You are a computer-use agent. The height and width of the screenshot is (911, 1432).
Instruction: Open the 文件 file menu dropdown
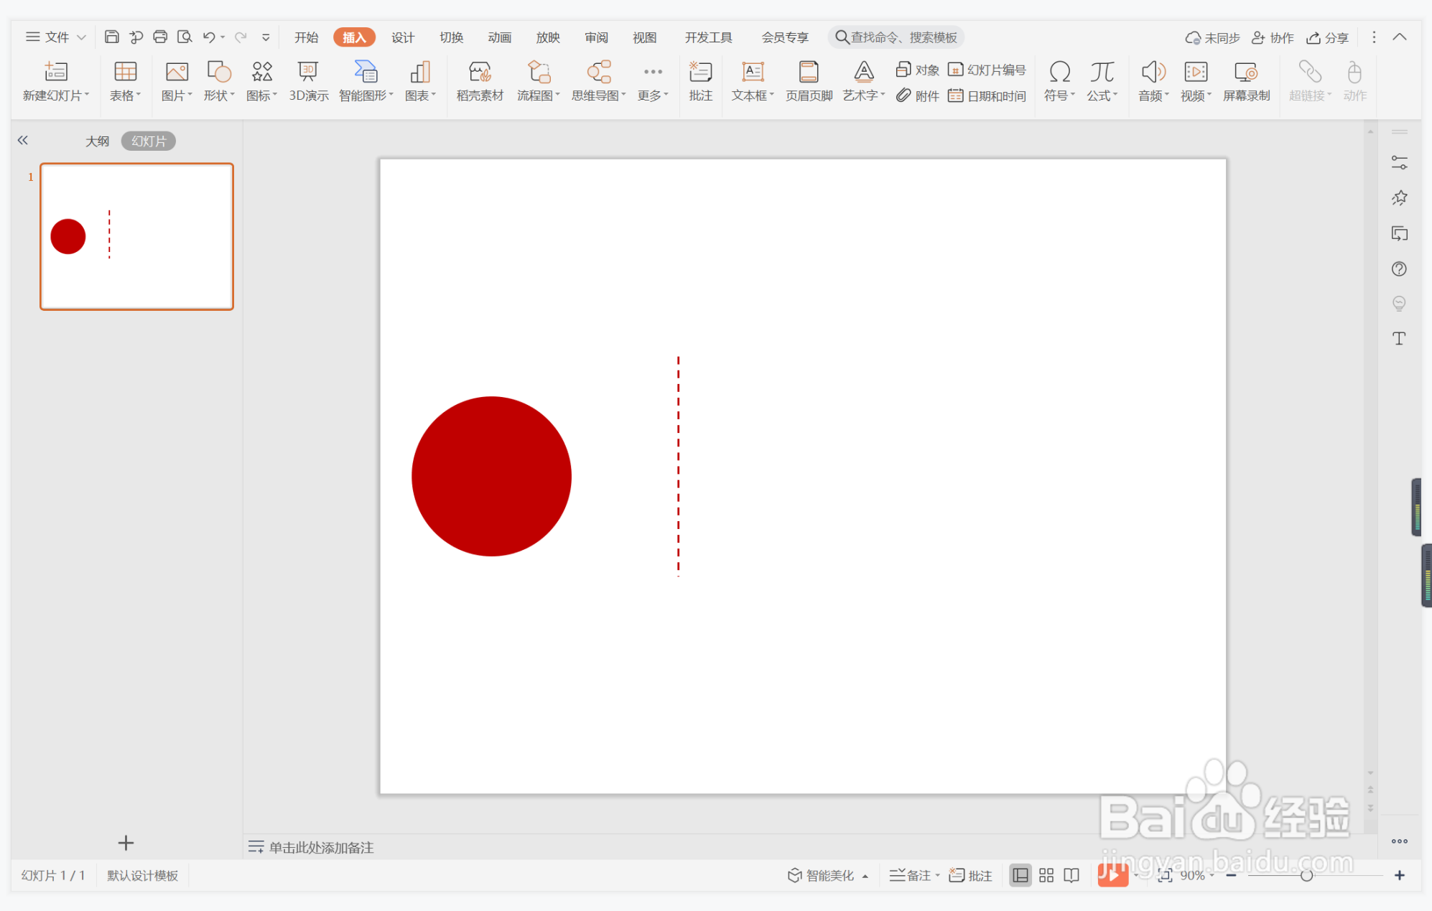(56, 37)
